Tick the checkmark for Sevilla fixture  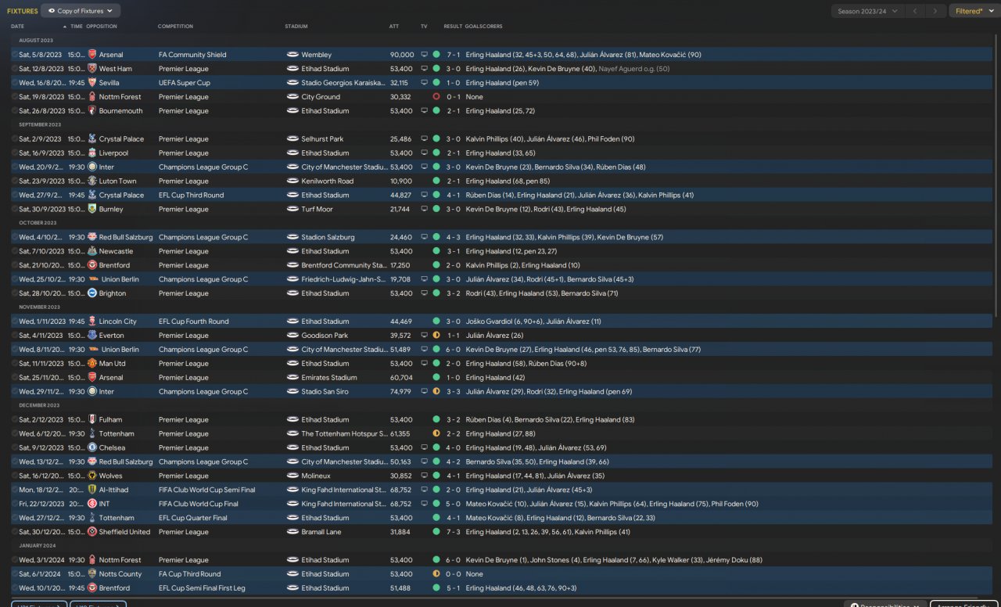14,83
